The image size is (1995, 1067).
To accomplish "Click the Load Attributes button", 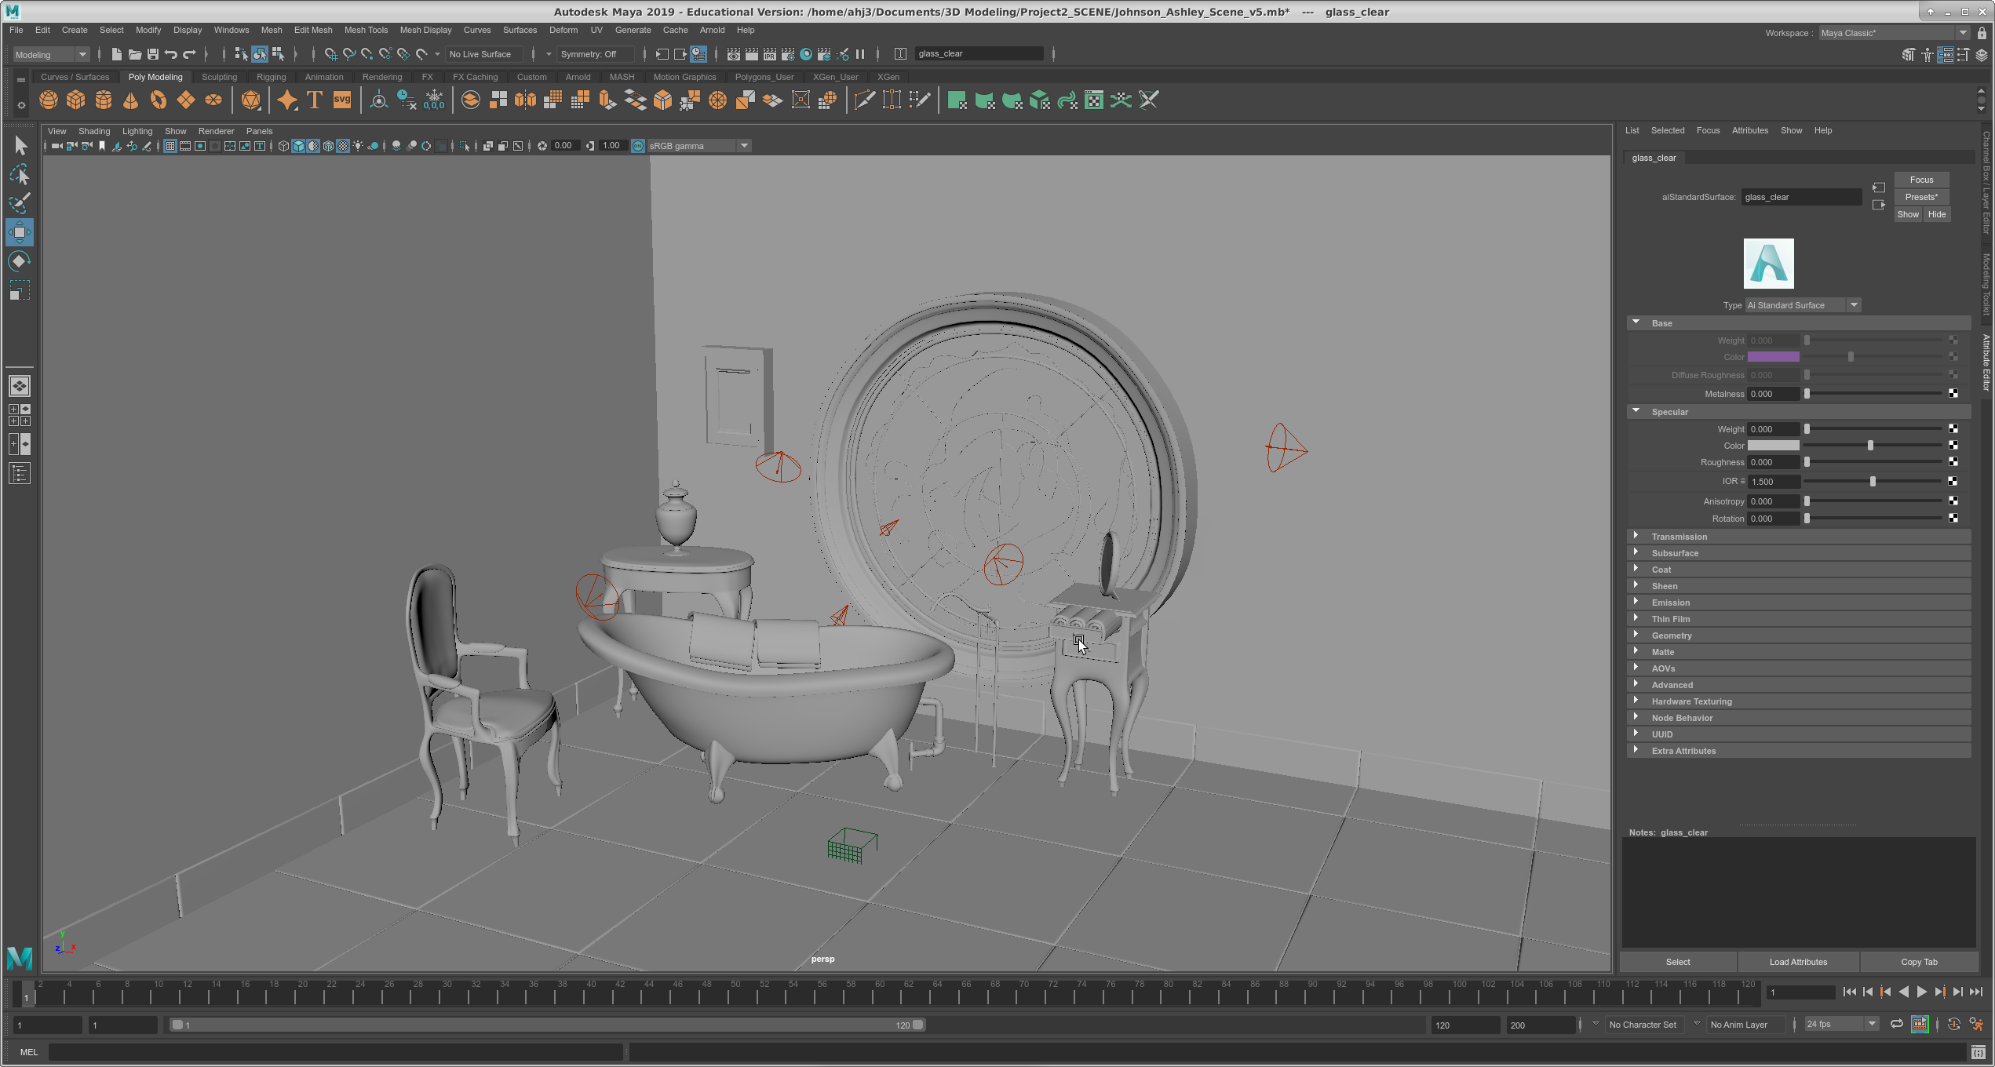I will tap(1798, 962).
